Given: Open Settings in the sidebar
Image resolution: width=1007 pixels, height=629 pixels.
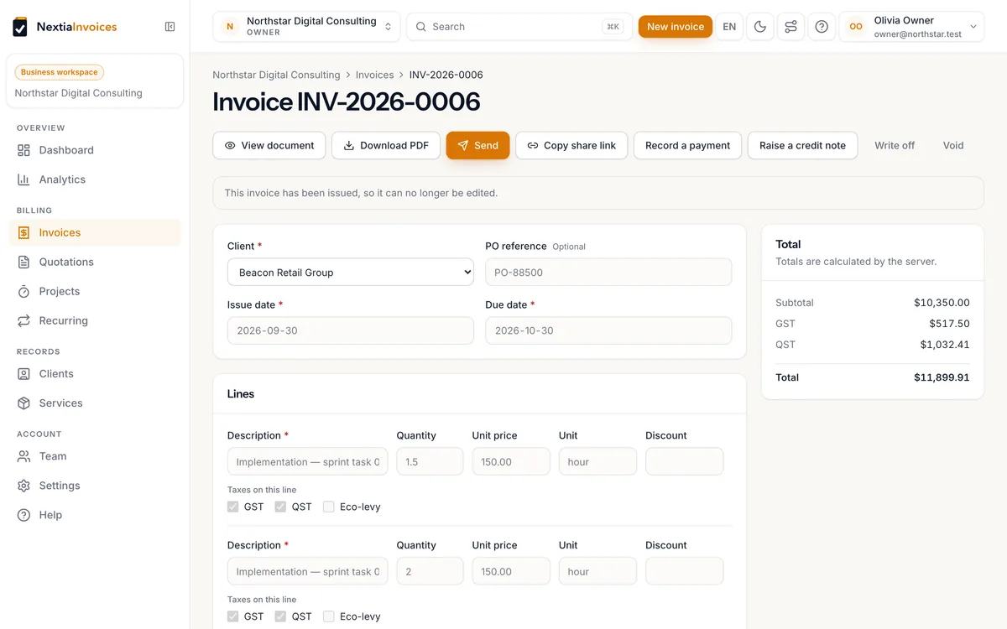Looking at the screenshot, I should [x=95, y=486].
